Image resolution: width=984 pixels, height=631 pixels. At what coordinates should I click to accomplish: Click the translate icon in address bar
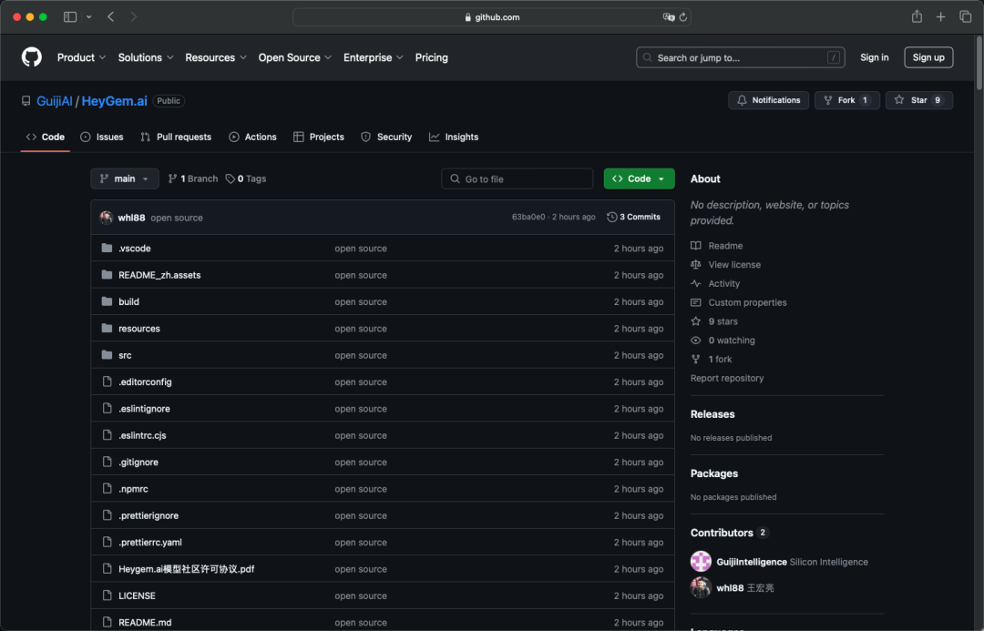tap(669, 17)
